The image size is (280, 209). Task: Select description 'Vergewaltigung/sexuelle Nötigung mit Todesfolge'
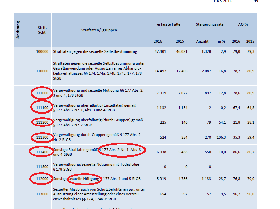96,164
